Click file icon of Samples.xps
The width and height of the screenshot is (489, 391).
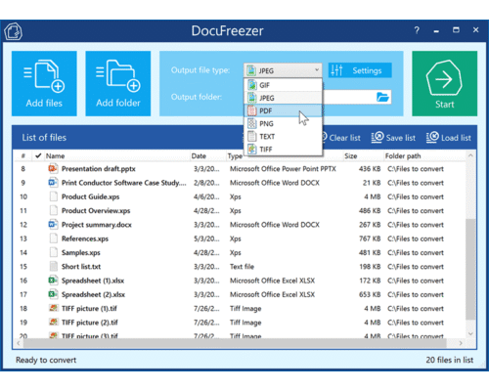[53, 252]
